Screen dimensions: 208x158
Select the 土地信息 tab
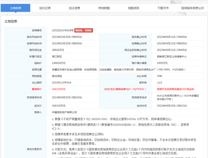15,8
